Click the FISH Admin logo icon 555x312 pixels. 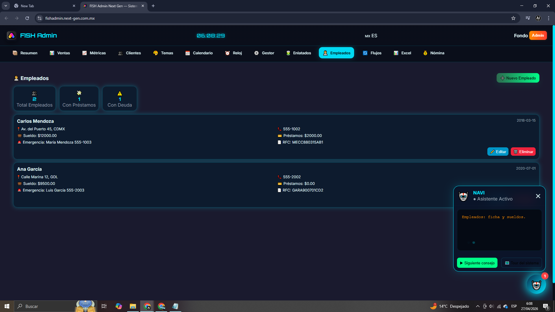point(12,36)
